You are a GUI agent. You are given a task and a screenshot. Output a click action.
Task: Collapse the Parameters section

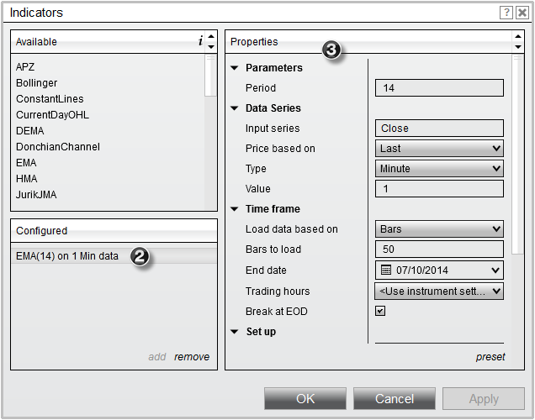pos(235,68)
